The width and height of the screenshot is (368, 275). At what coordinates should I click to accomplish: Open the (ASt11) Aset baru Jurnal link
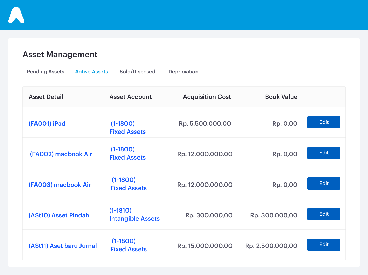click(63, 246)
